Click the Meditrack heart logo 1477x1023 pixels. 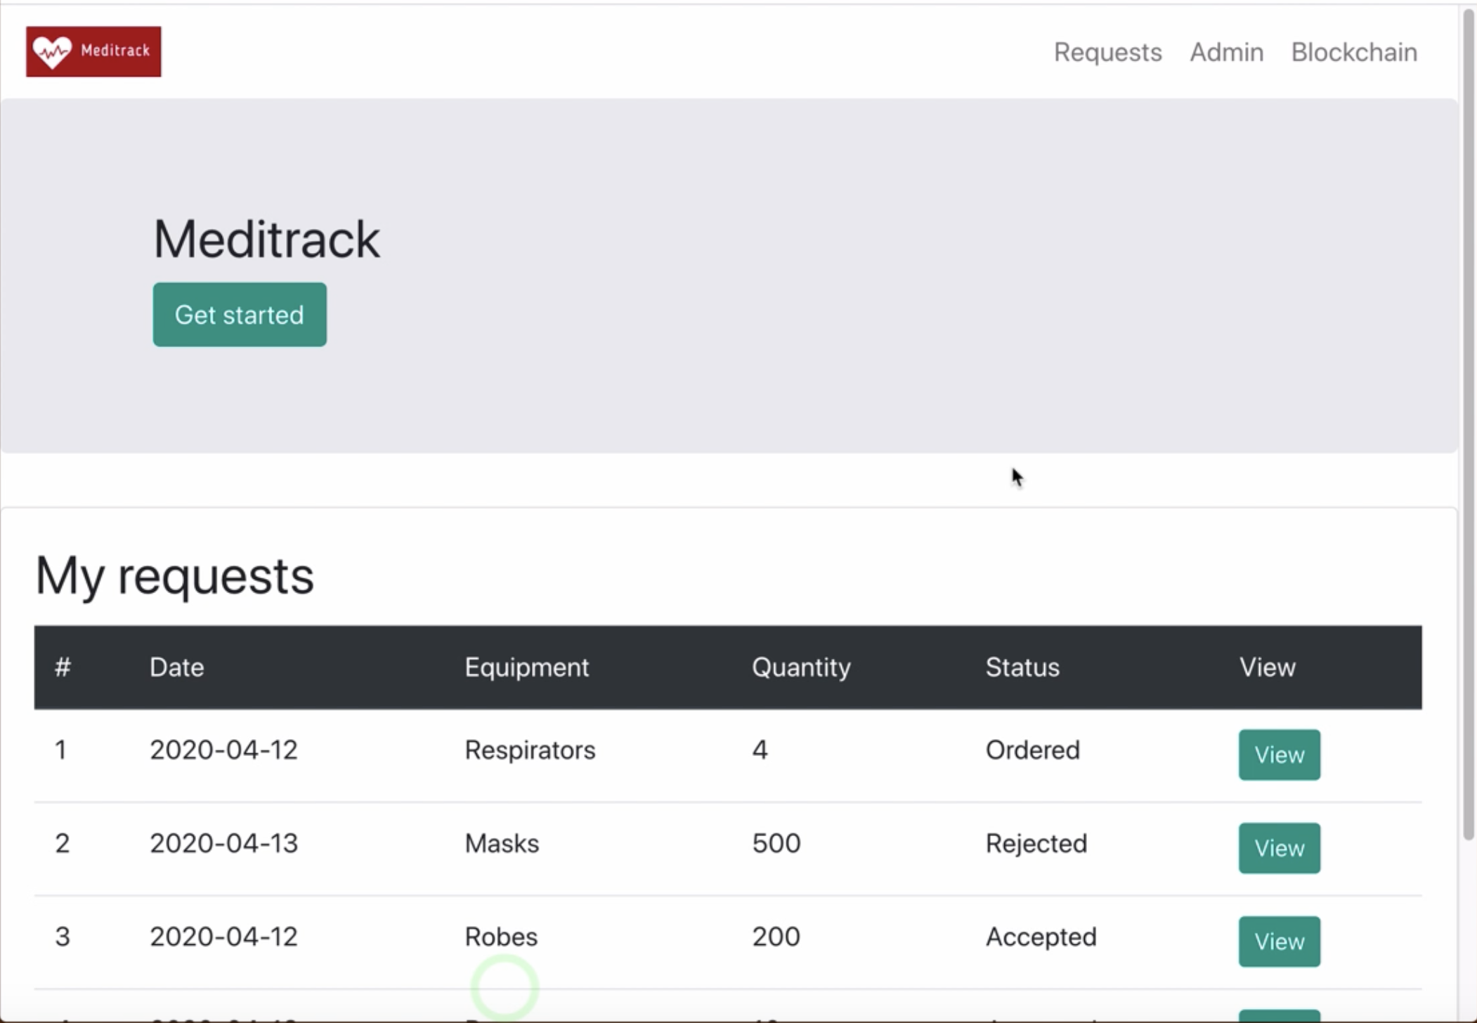coord(93,51)
